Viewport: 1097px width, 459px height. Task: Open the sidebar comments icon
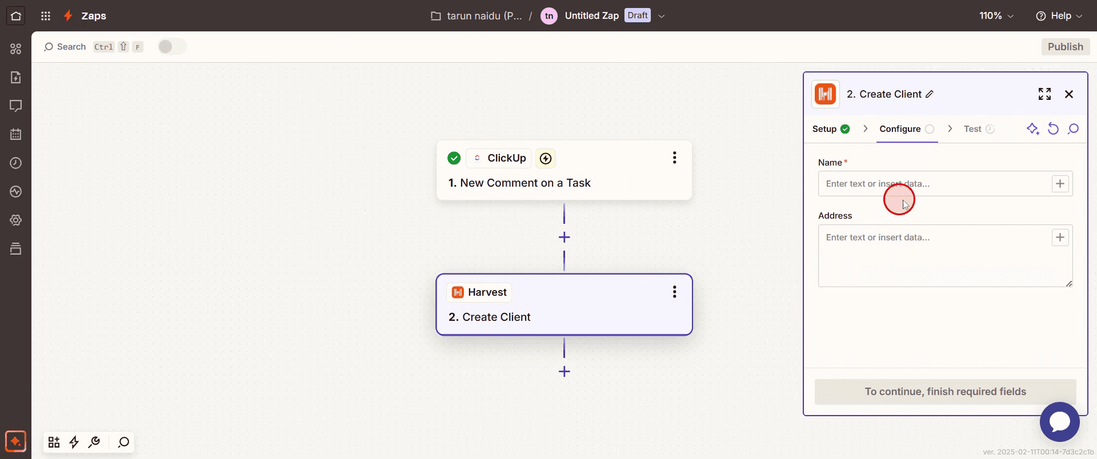click(16, 106)
